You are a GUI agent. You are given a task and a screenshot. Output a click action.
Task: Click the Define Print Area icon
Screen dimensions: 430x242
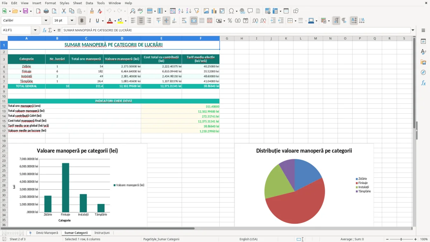click(268, 11)
